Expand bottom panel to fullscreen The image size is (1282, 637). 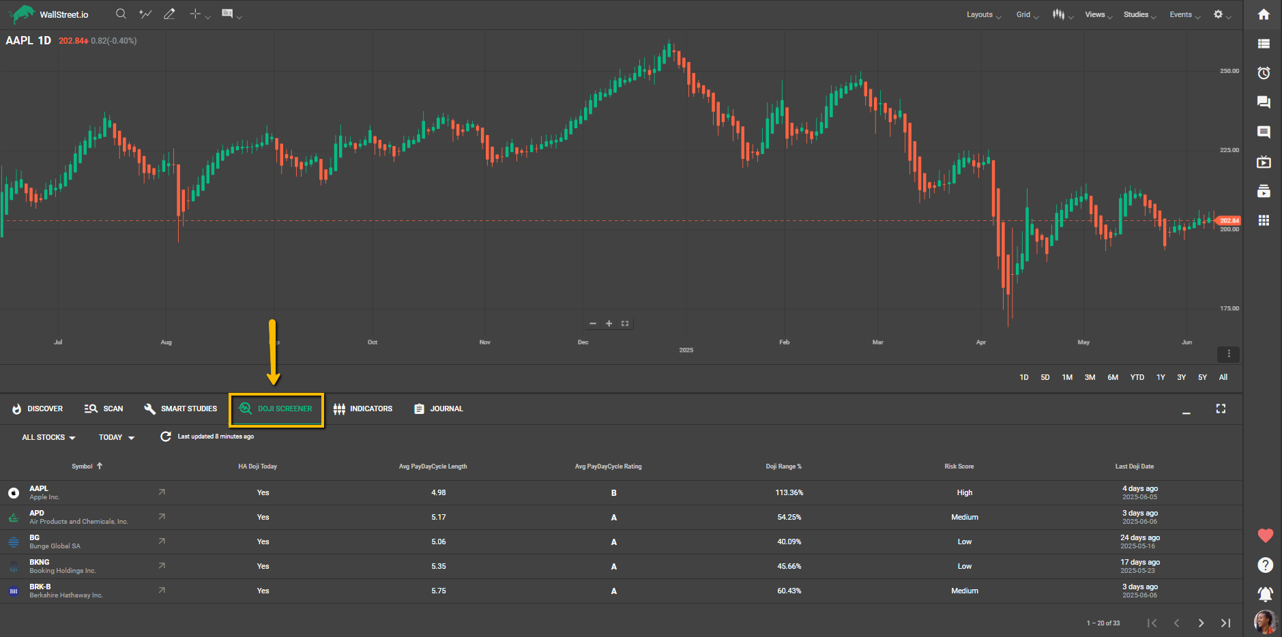click(x=1221, y=409)
